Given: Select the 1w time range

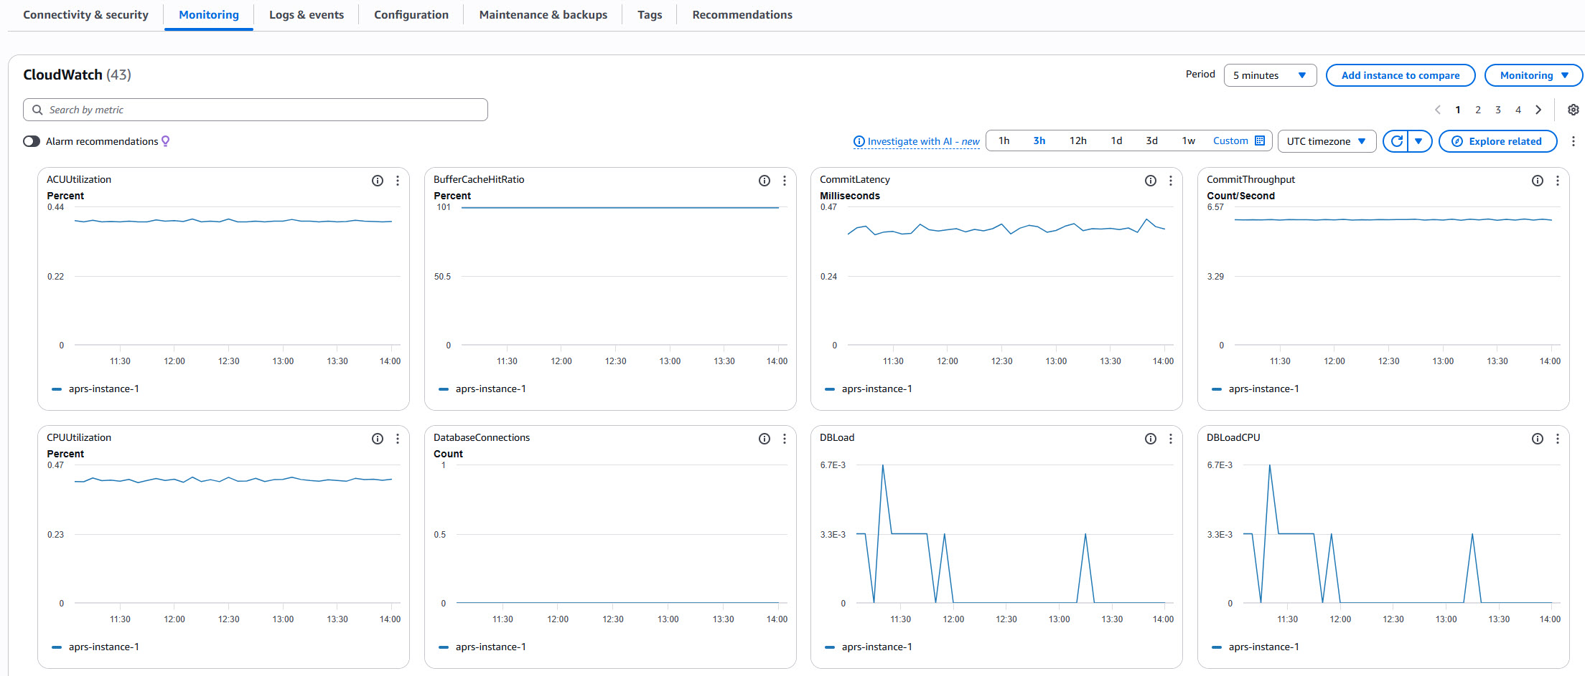Looking at the screenshot, I should coord(1188,141).
